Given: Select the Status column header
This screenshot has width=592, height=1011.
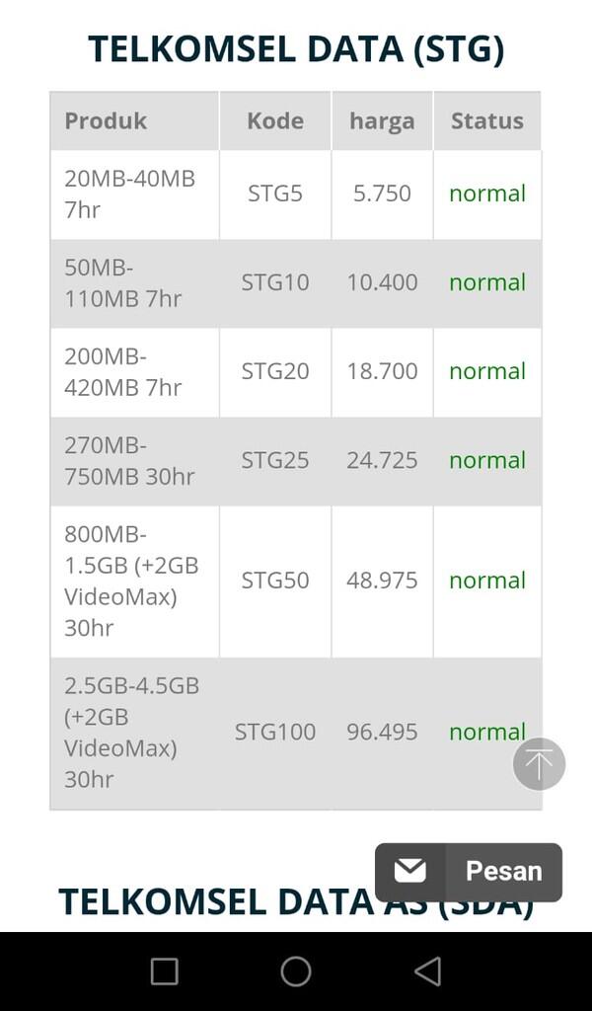Looking at the screenshot, I should coord(487,121).
